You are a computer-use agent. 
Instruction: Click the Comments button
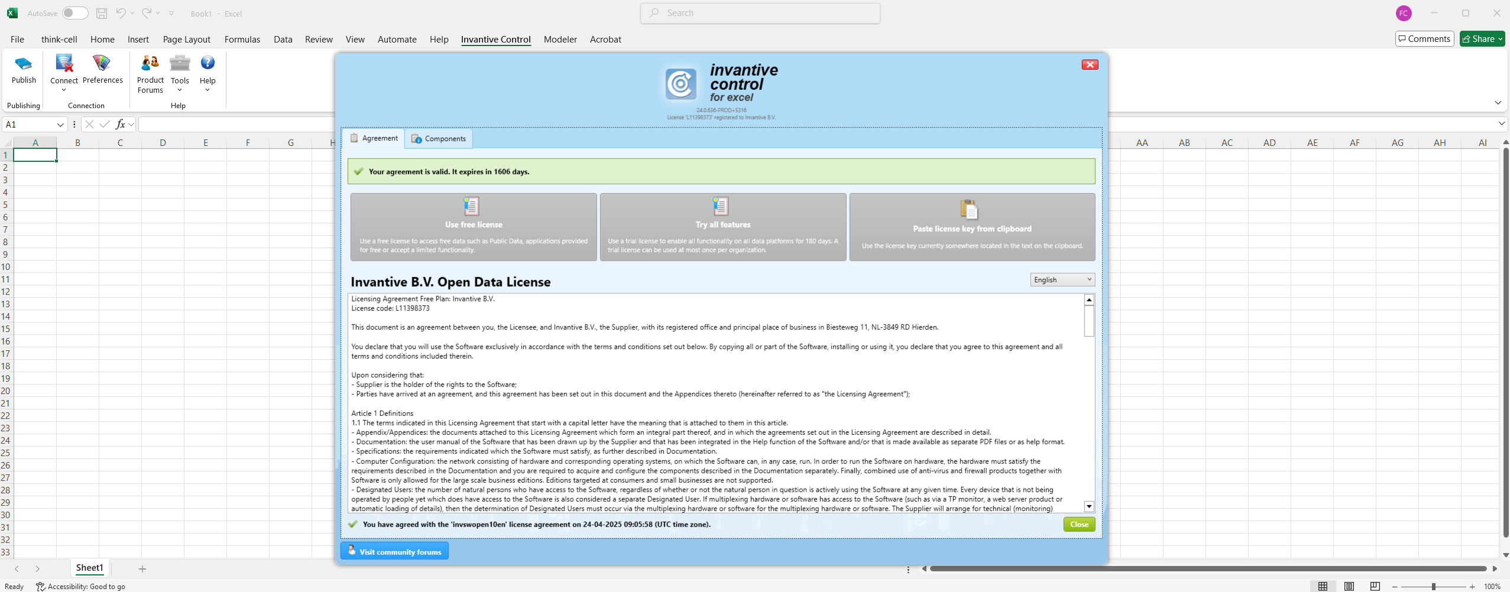pos(1424,39)
